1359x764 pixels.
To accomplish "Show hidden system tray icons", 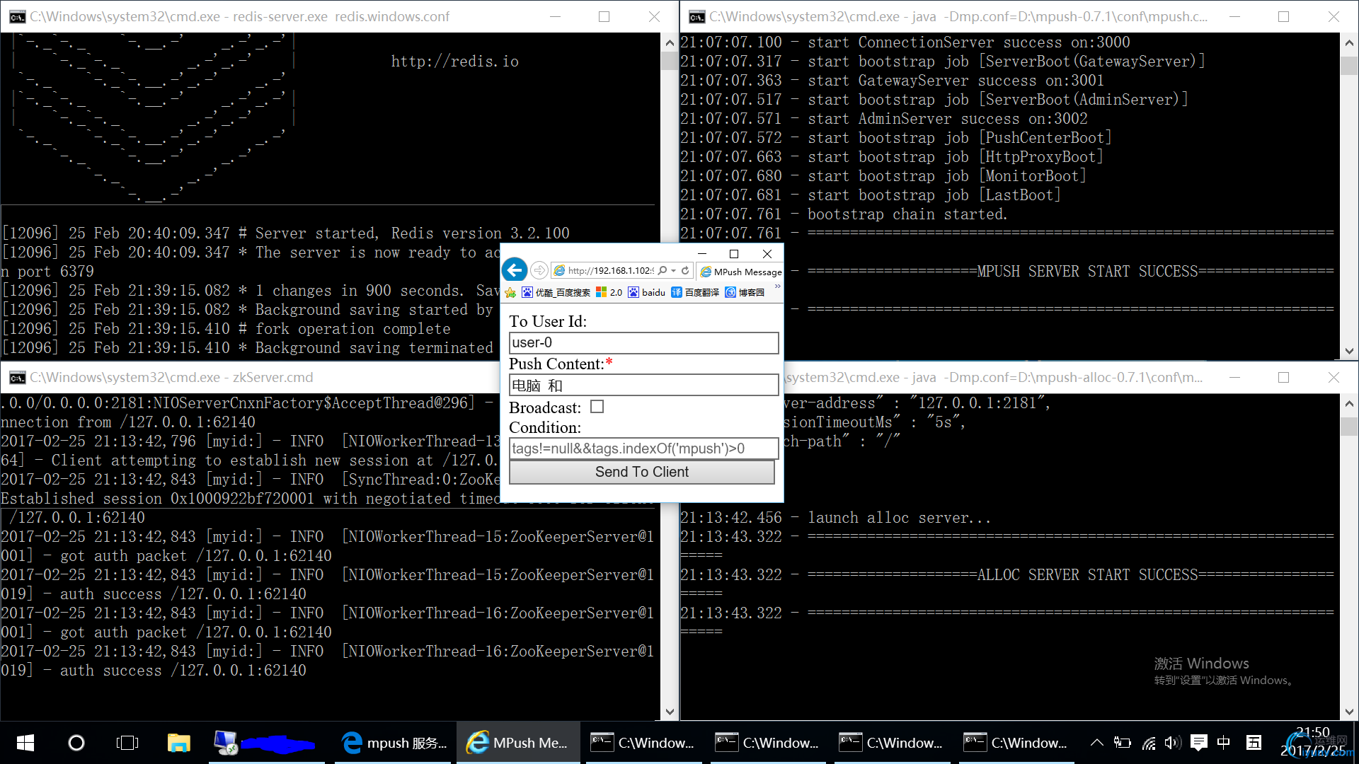I will (x=1096, y=743).
